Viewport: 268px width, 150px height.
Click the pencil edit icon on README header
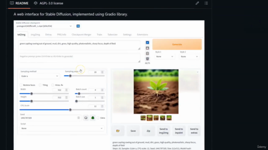[197, 3]
